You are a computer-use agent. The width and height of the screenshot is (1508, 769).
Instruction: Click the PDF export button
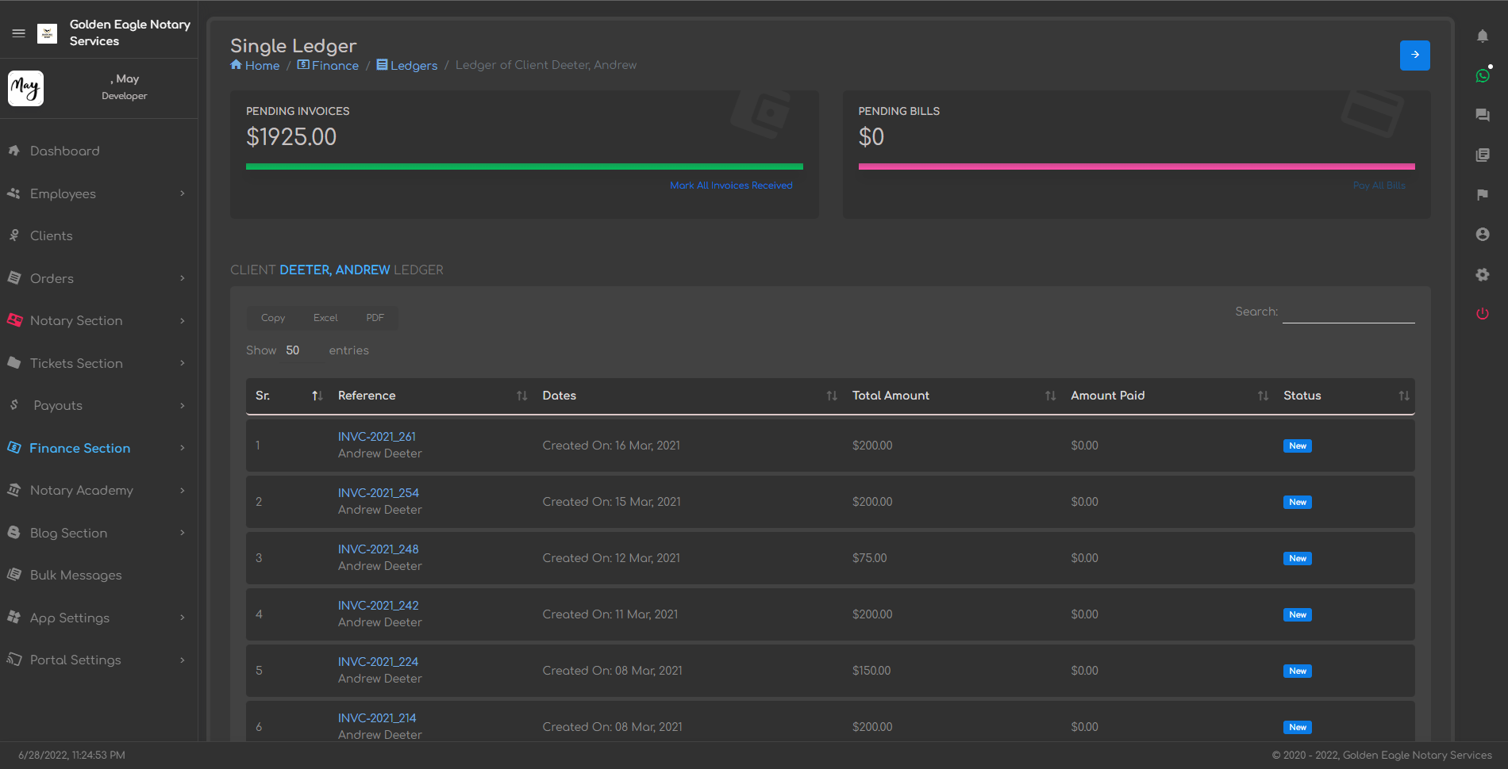[375, 318]
